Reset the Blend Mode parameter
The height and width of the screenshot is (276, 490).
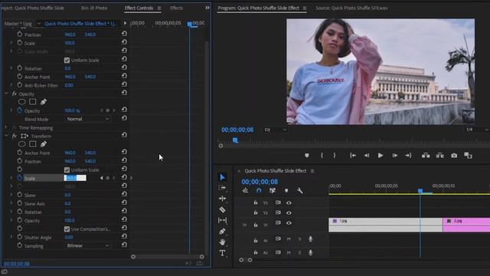[x=124, y=118]
